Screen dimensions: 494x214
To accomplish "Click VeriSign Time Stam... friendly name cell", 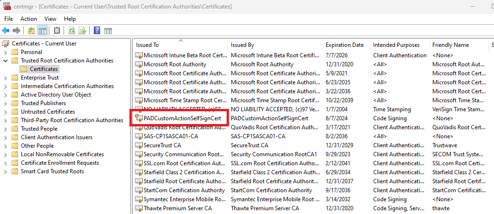I will coord(458,109).
